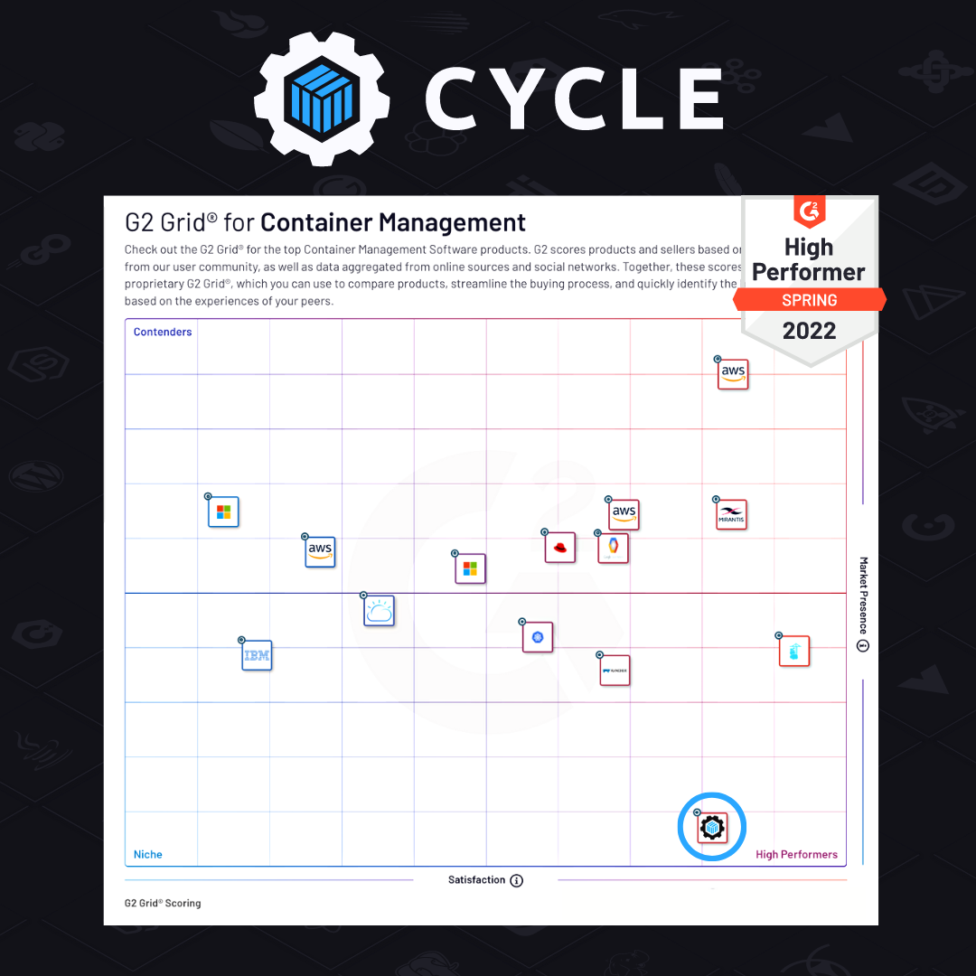Select the IBM logo icon
Viewport: 976px width, 976px height.
point(257,655)
